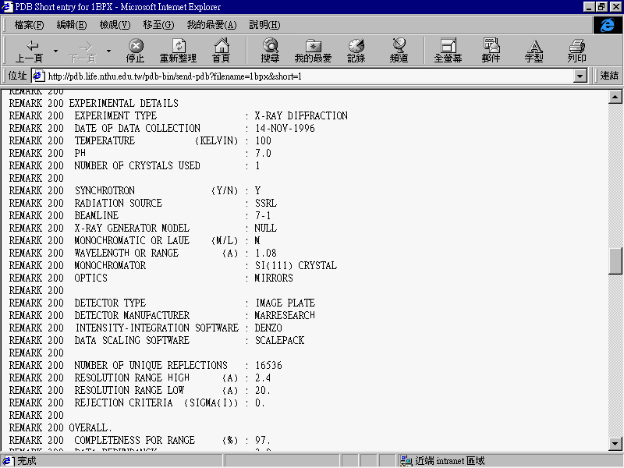Viewport: 624px width, 468px height.
Task: Open the Channels (頻道) icon
Action: [x=399, y=46]
